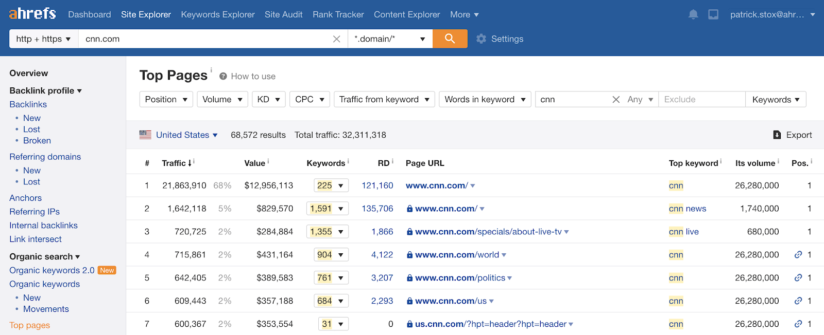Click the Settings gear icon
The height and width of the screenshot is (335, 824).
coord(481,39)
